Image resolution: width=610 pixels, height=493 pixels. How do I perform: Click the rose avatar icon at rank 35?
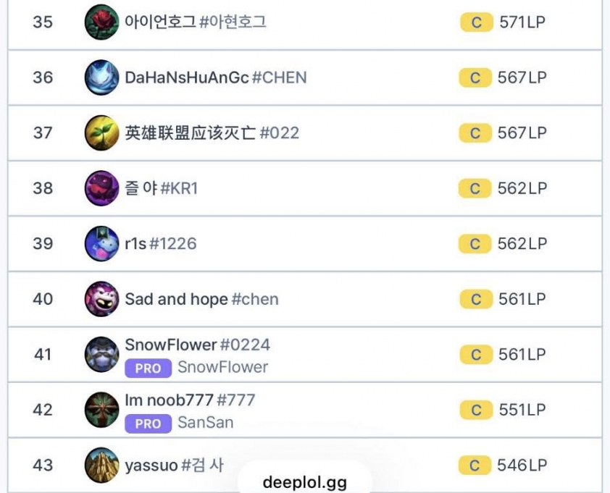(x=101, y=22)
